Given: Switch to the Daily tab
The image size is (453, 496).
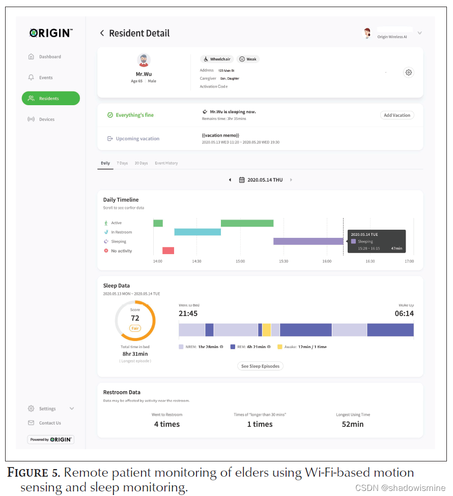Looking at the screenshot, I should pyautogui.click(x=105, y=163).
